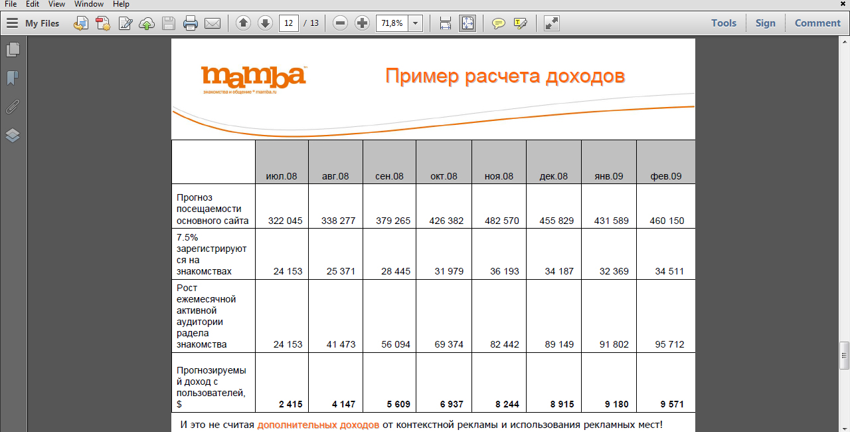Zoom out using the minus button

coord(341,23)
